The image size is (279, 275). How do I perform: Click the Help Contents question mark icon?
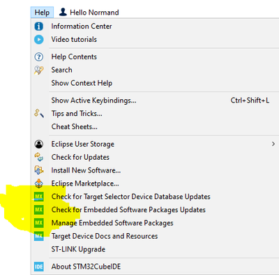(x=39, y=57)
